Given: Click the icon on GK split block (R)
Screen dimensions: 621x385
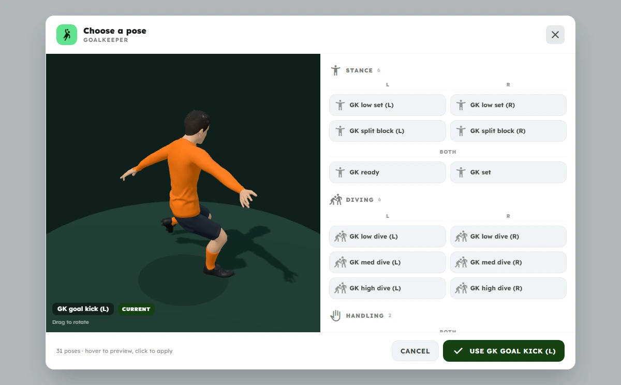Looking at the screenshot, I should click(x=461, y=131).
